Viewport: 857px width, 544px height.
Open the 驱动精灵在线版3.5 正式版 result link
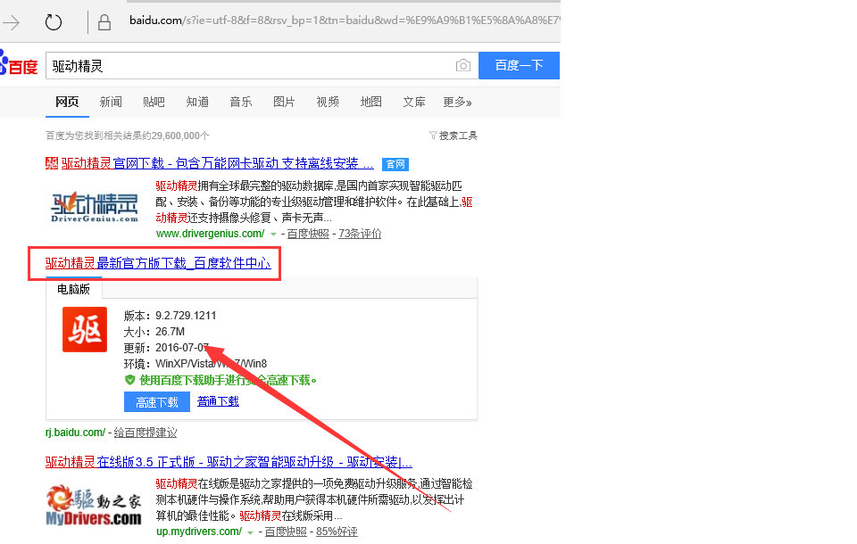[x=229, y=462]
